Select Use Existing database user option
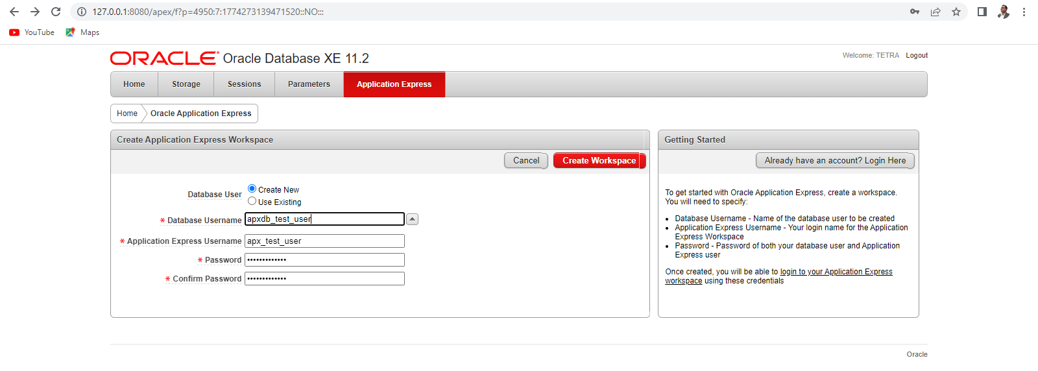Viewport: 1038px width, 371px height. [252, 201]
